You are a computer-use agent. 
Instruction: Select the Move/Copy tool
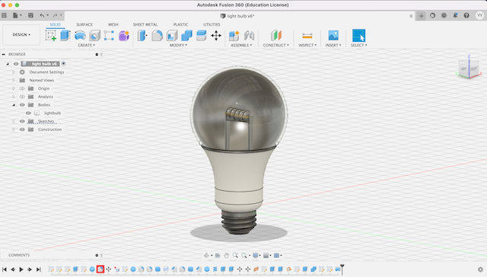216,36
